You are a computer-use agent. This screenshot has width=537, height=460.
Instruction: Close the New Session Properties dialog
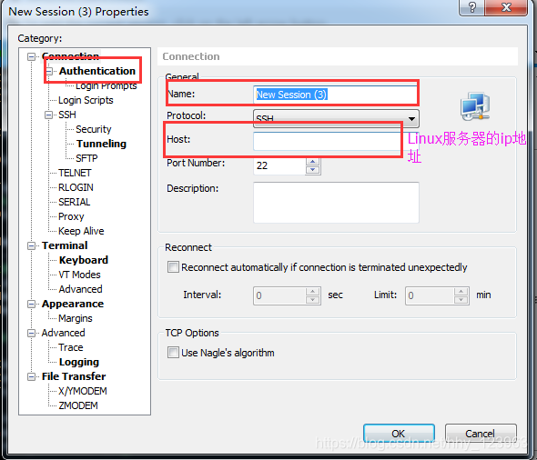pyautogui.click(x=506, y=7)
